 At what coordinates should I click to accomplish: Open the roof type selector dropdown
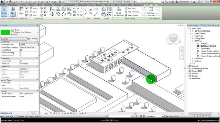pos(38,32)
